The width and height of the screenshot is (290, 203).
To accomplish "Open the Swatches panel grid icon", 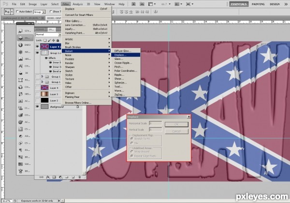I will click(20, 164).
